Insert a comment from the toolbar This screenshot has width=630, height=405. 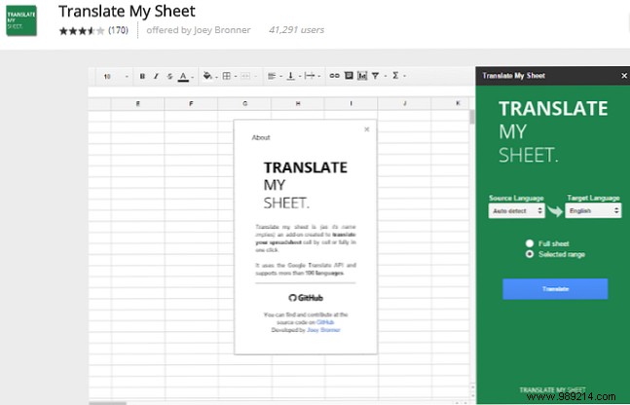(x=349, y=76)
